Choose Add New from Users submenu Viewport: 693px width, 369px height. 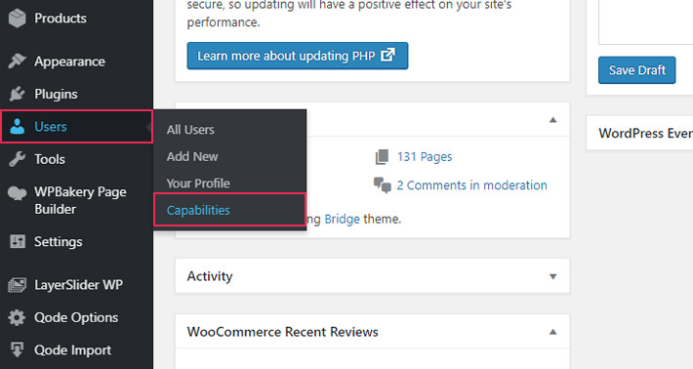tap(192, 156)
